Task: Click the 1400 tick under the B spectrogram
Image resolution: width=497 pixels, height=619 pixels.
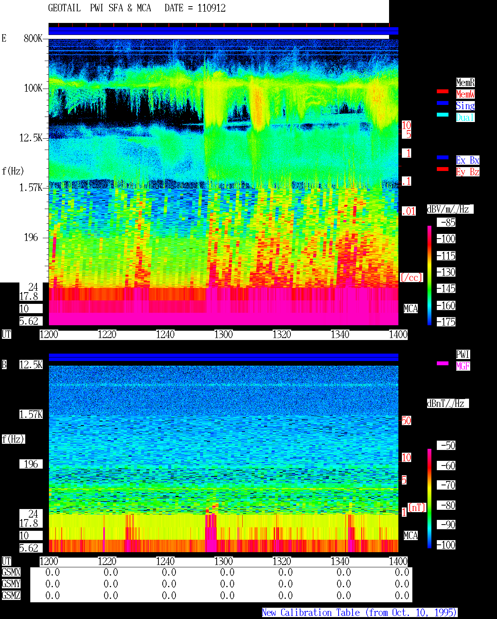Action: pos(398,561)
